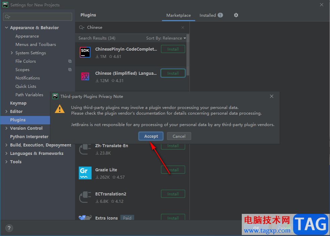Focus the settings search field
The width and height of the screenshot is (330, 236).
38,17
